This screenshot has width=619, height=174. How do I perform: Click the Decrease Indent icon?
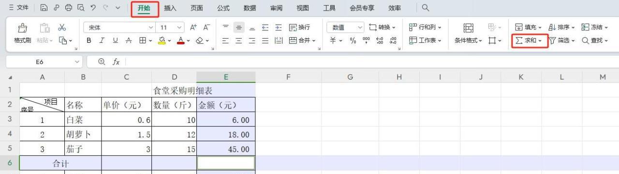(x=265, y=28)
